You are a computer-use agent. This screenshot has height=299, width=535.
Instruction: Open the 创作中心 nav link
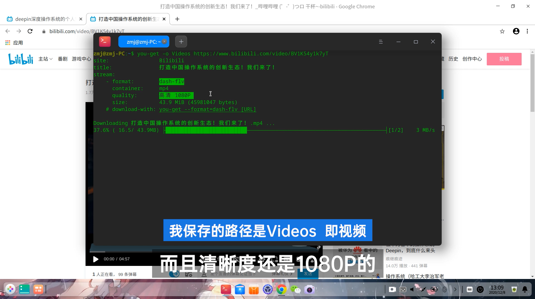click(x=472, y=59)
